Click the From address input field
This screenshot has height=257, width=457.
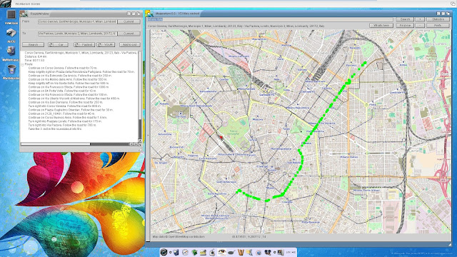[x=77, y=21]
